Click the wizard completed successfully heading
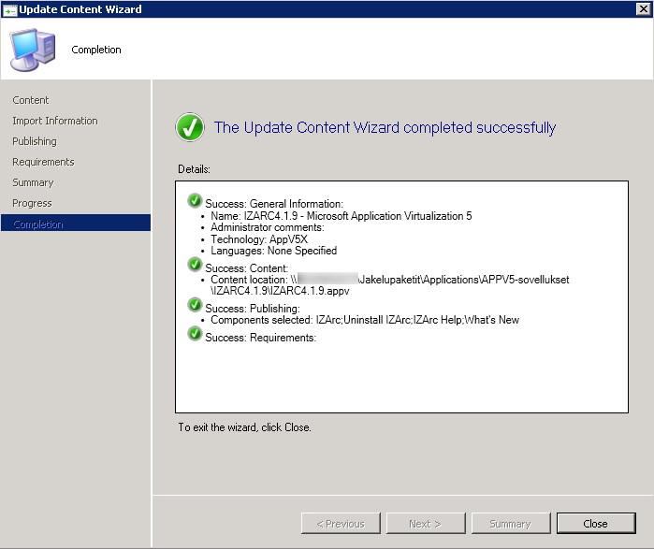The height and width of the screenshot is (549, 654). point(385,127)
